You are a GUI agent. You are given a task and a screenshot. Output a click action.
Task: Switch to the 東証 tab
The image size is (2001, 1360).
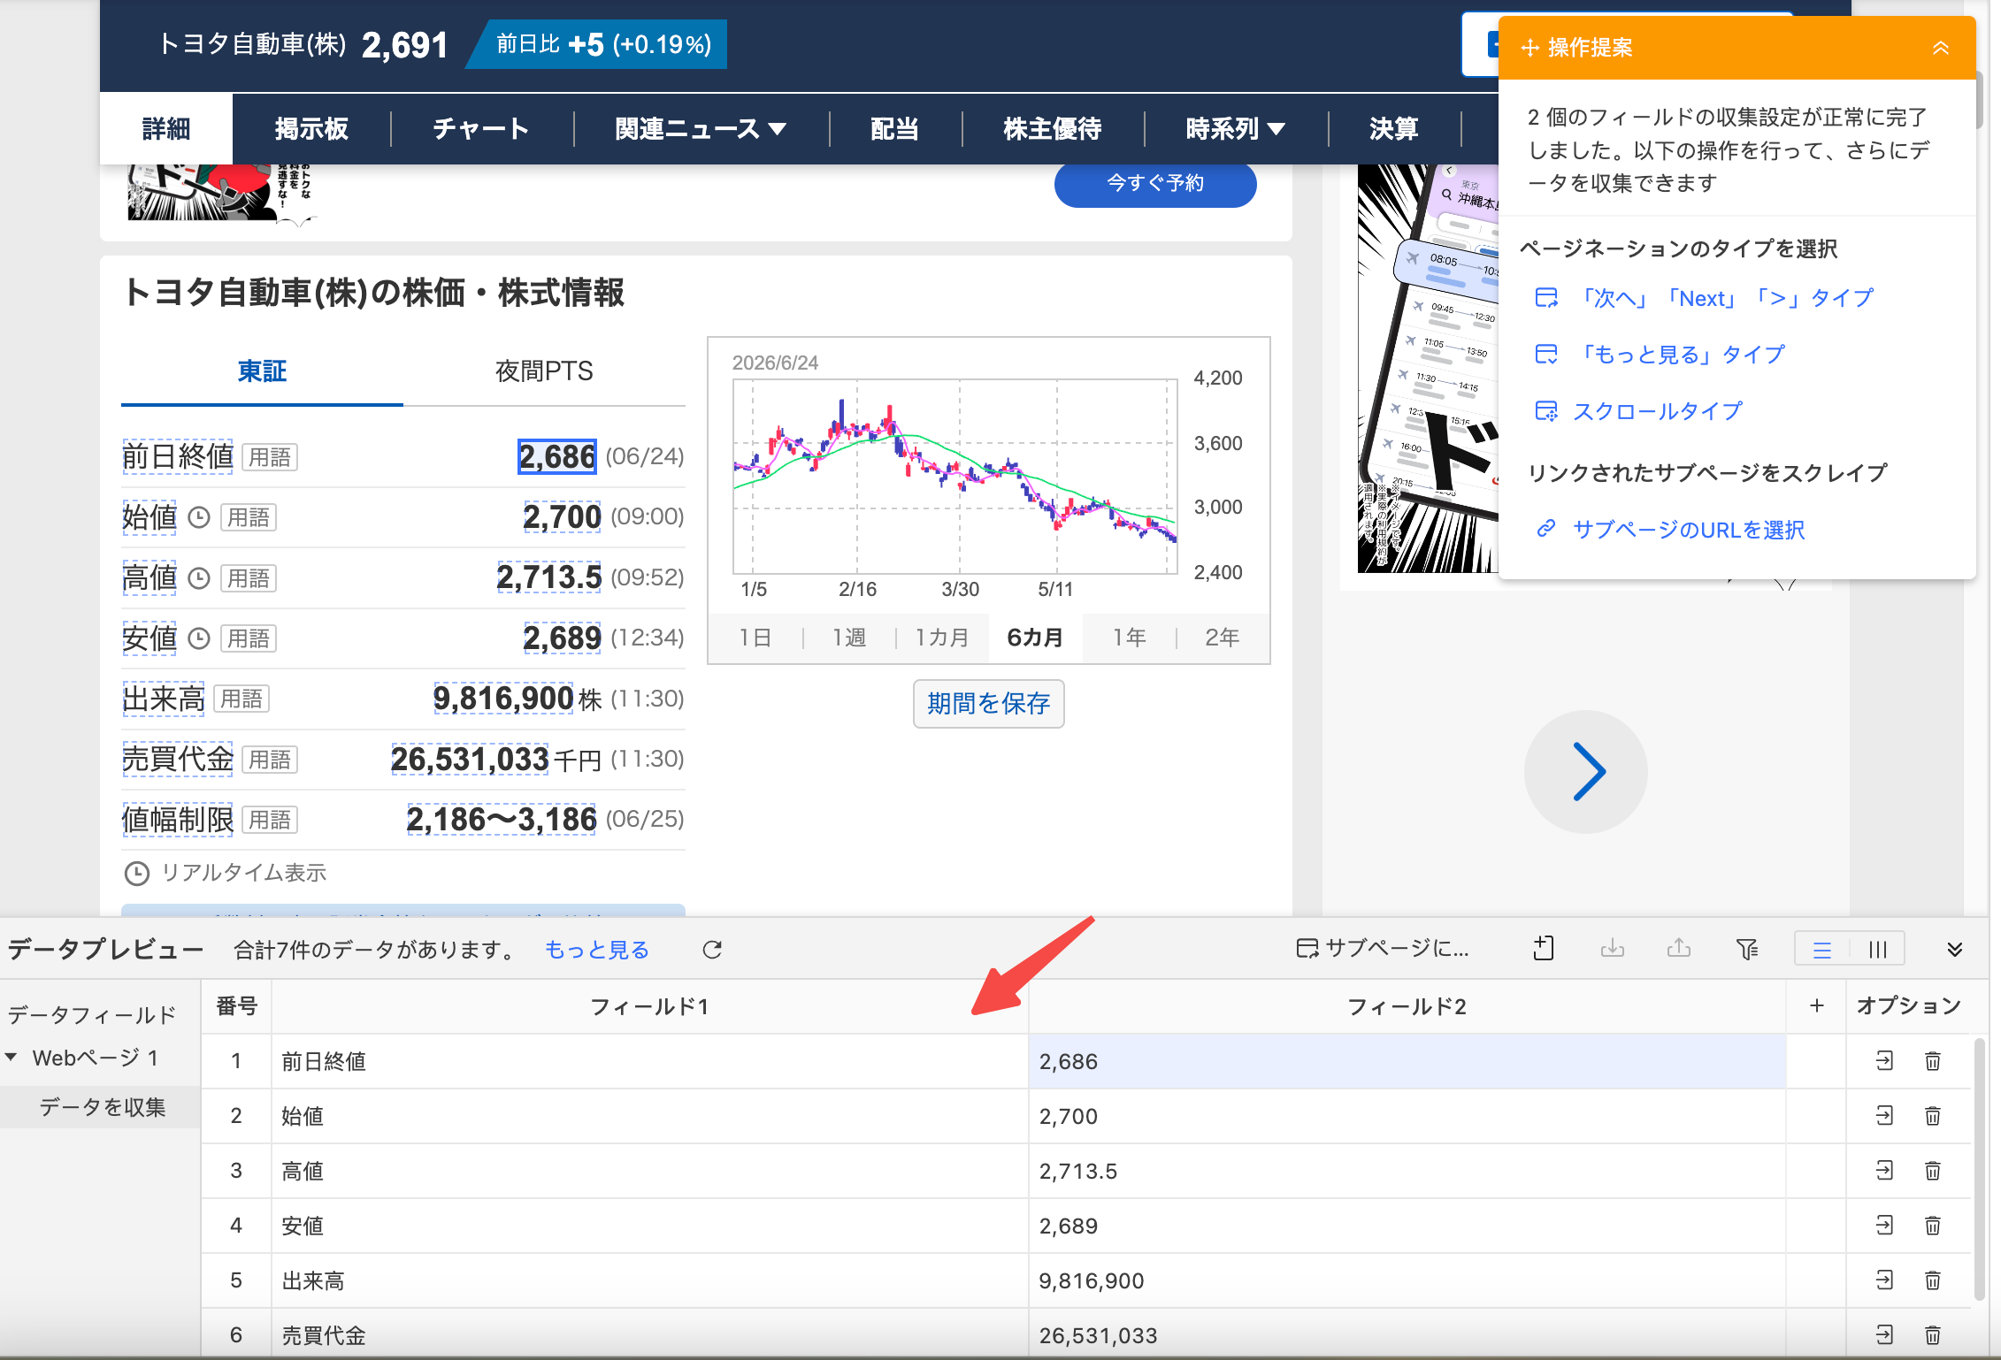click(262, 371)
